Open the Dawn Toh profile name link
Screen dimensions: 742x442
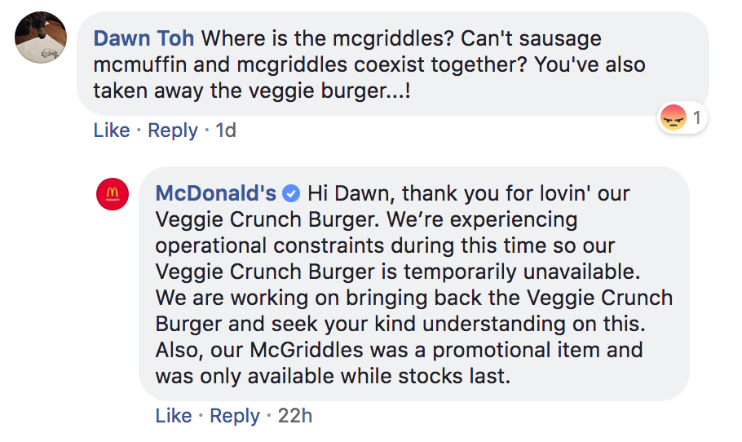144,38
